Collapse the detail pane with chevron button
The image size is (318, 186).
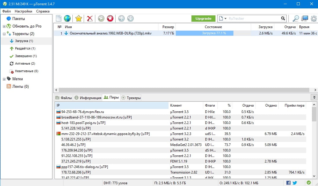pos(313,97)
